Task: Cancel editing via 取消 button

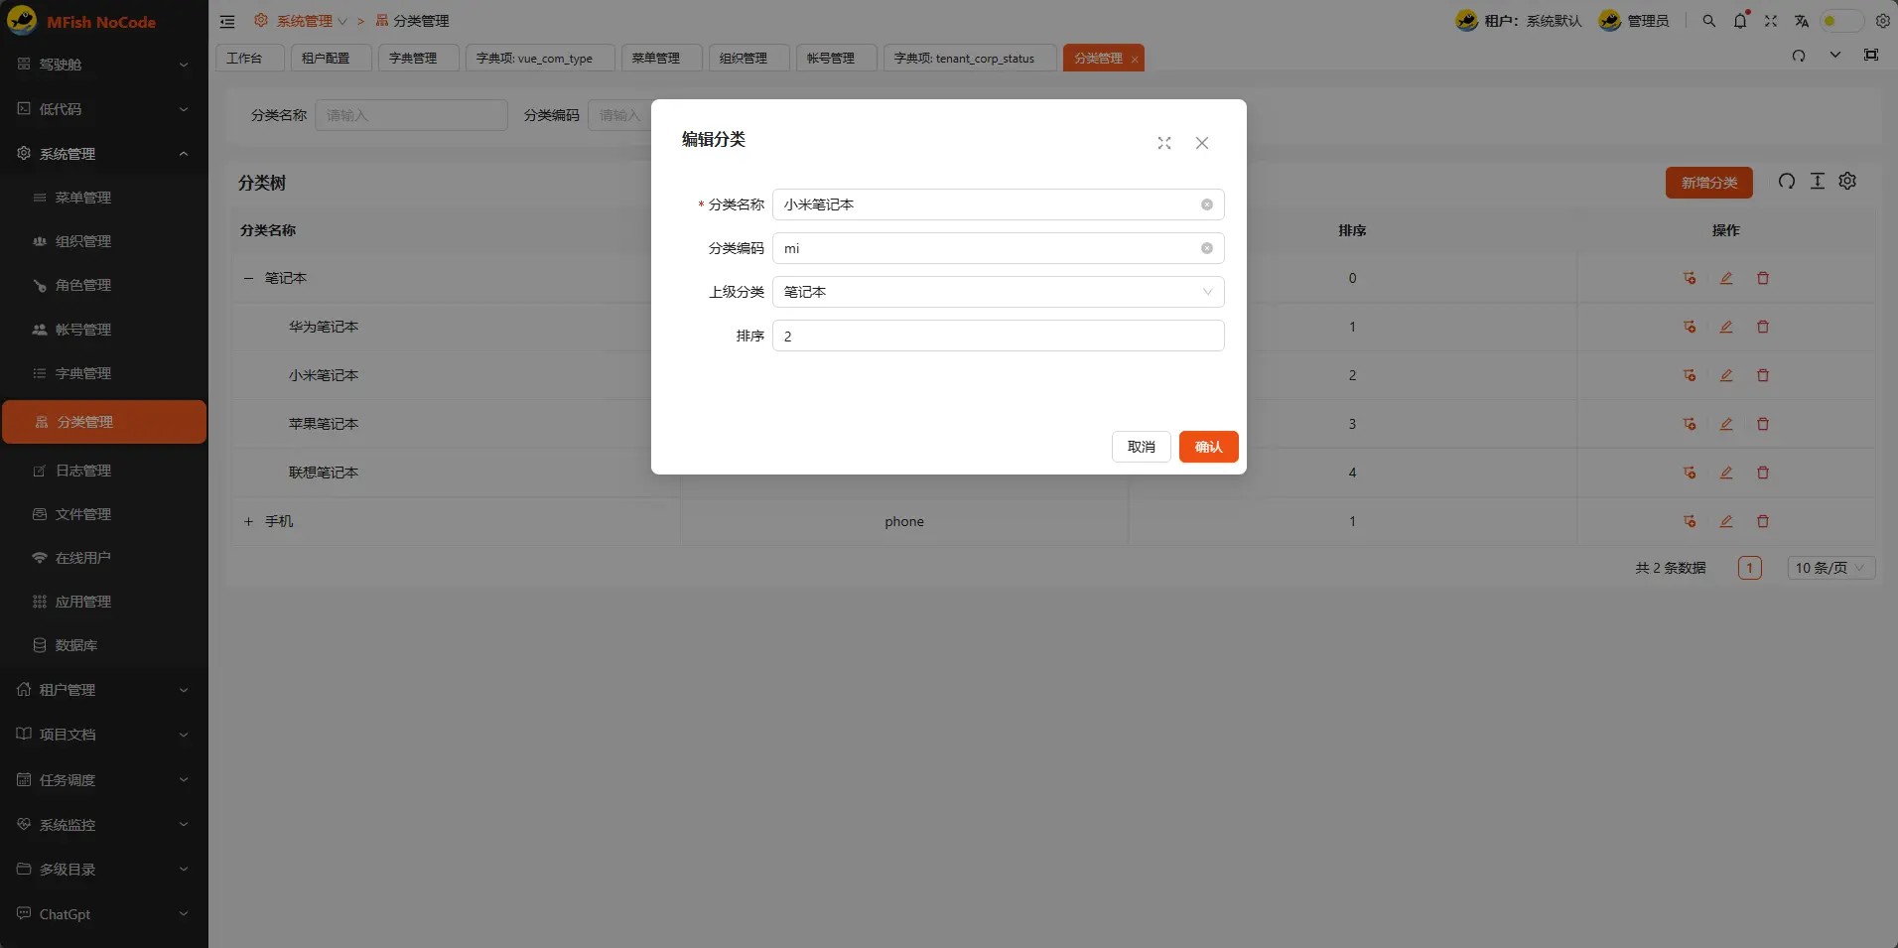Action: [1141, 447]
